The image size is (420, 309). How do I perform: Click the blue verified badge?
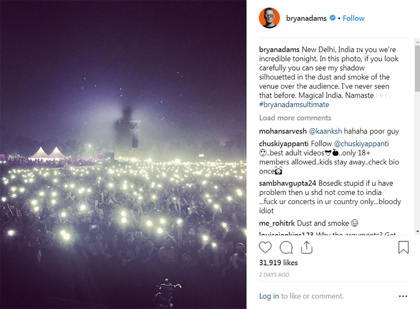pyautogui.click(x=333, y=18)
